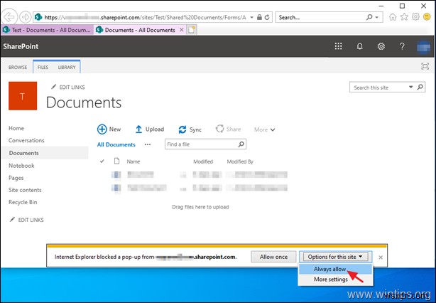Click Sync to sync the library
436x303 pixels.
coord(190,129)
